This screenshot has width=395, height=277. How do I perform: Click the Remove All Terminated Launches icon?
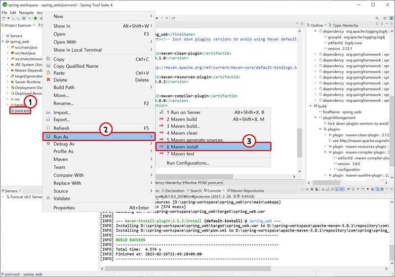(316, 189)
